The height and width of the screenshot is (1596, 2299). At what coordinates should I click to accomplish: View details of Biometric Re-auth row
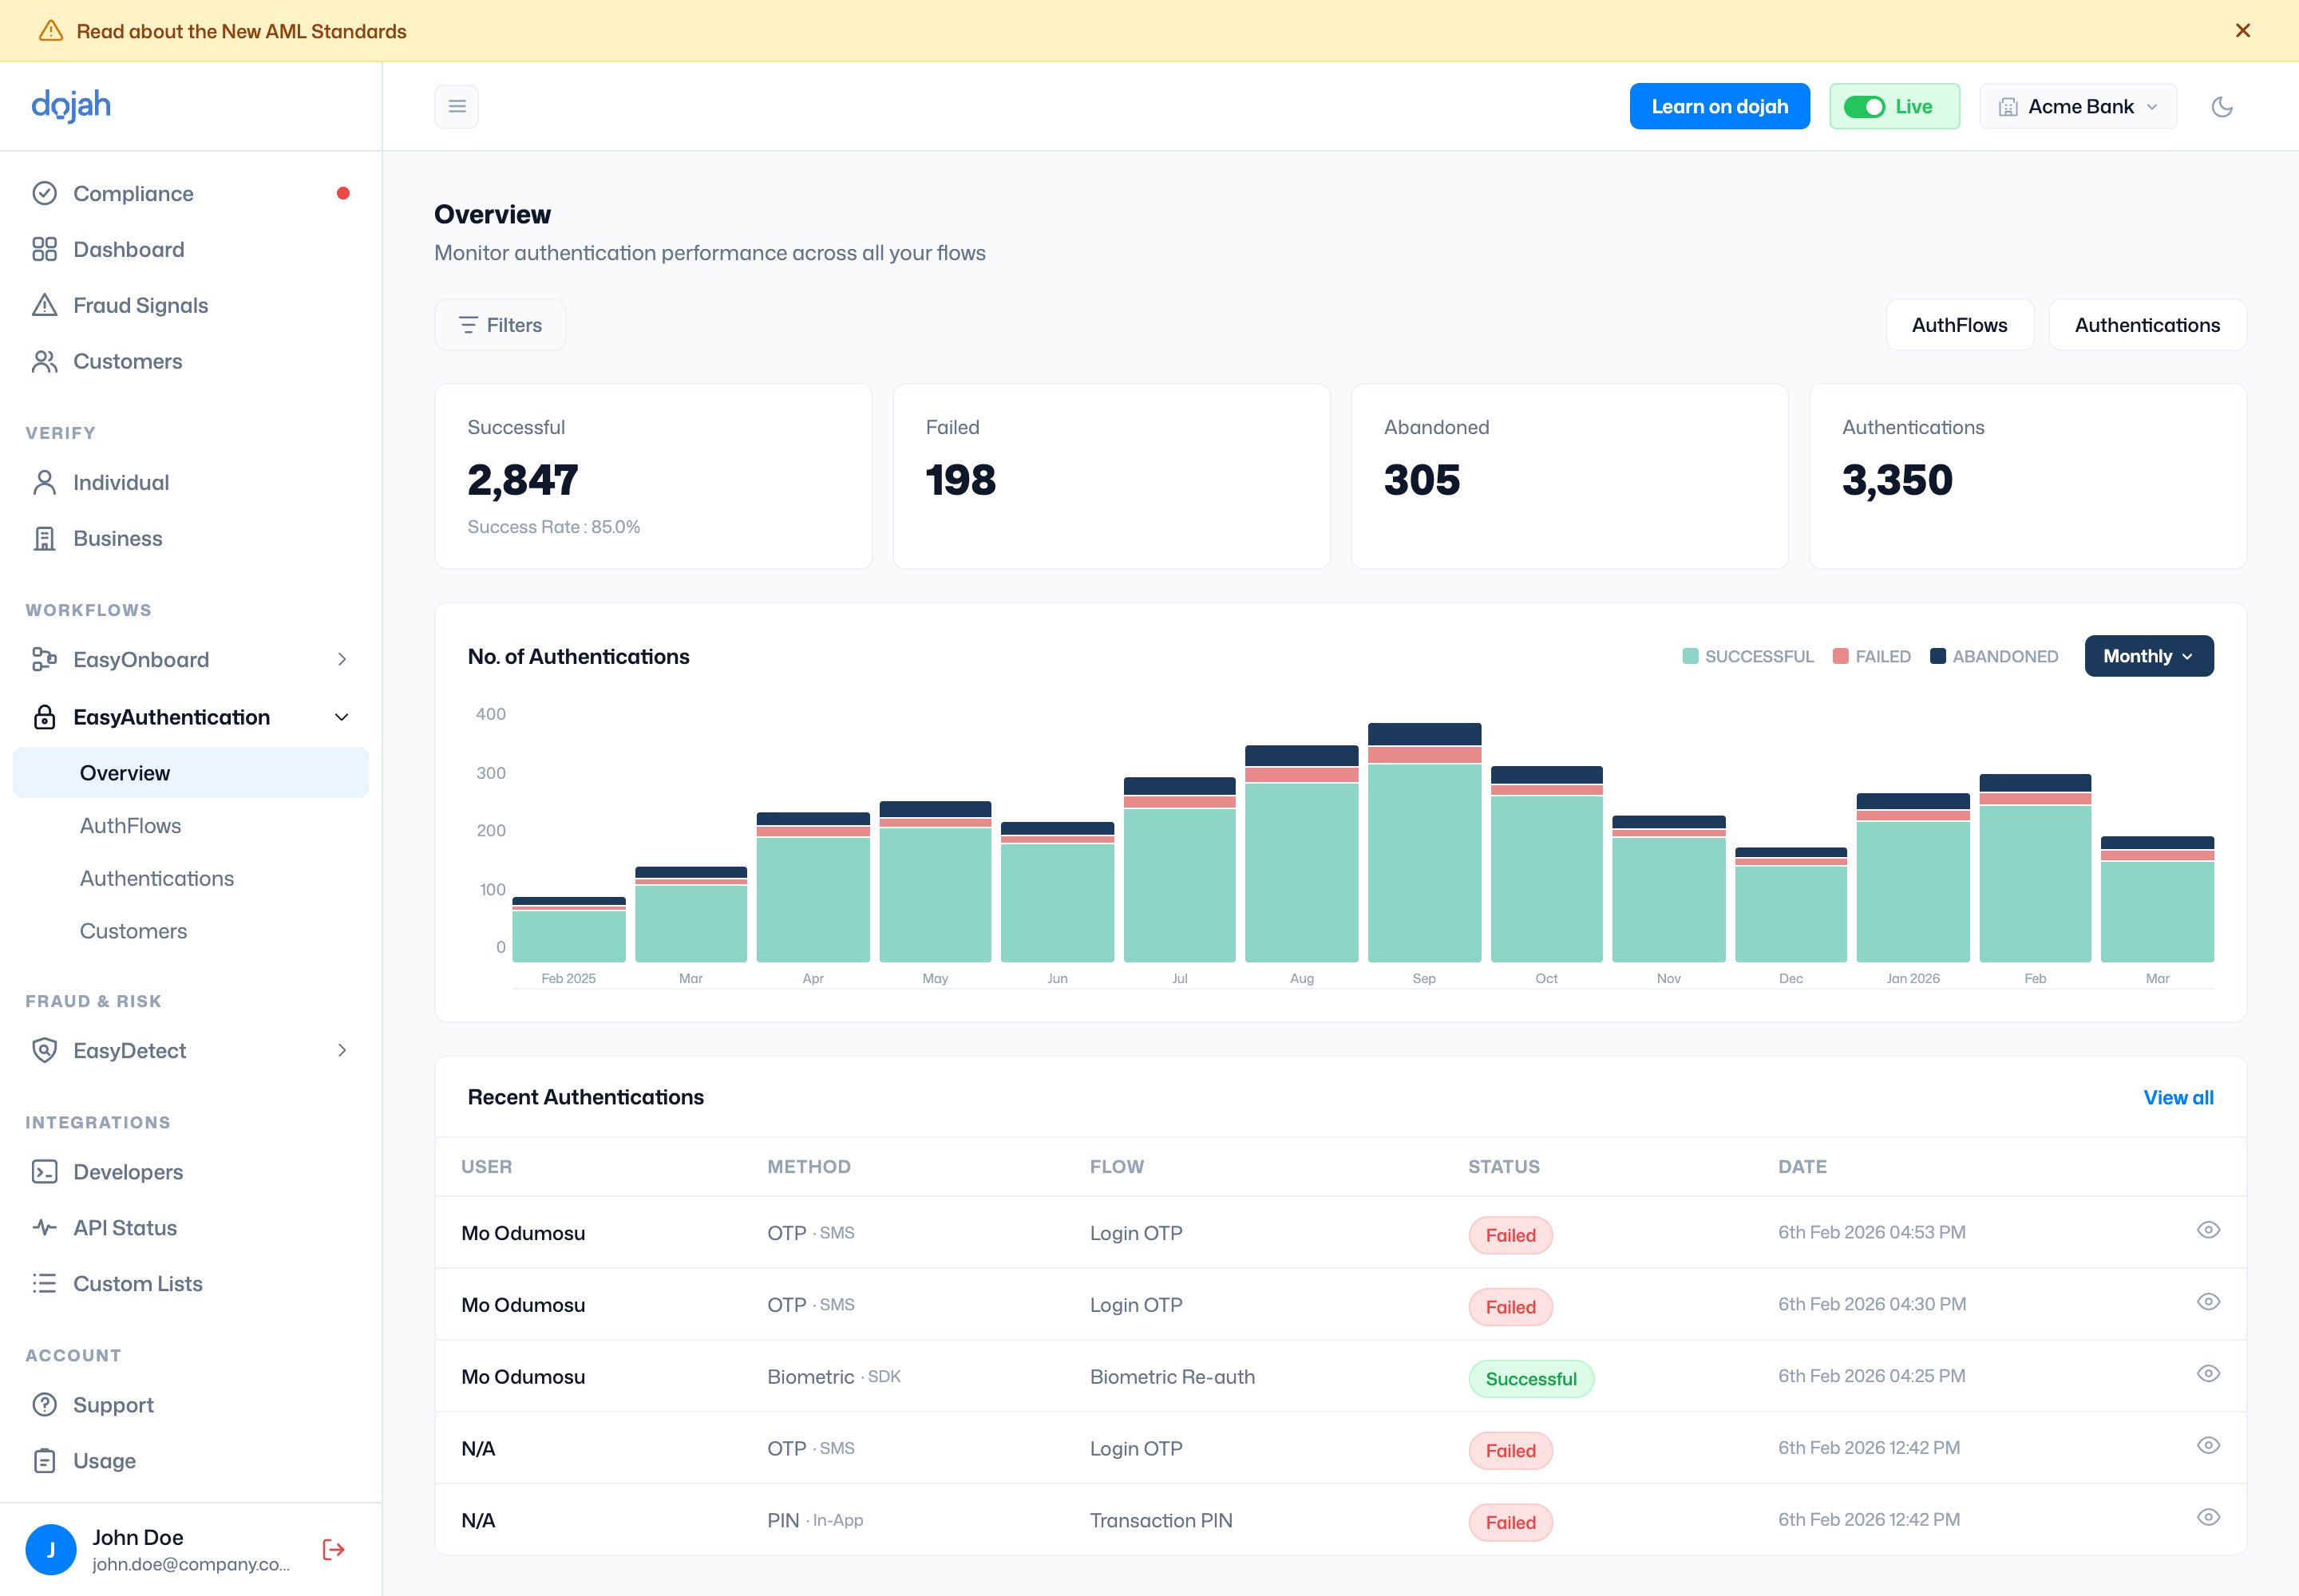[x=2208, y=1374]
